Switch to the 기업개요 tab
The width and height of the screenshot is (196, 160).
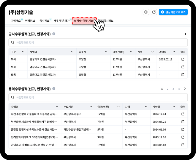(16, 21)
